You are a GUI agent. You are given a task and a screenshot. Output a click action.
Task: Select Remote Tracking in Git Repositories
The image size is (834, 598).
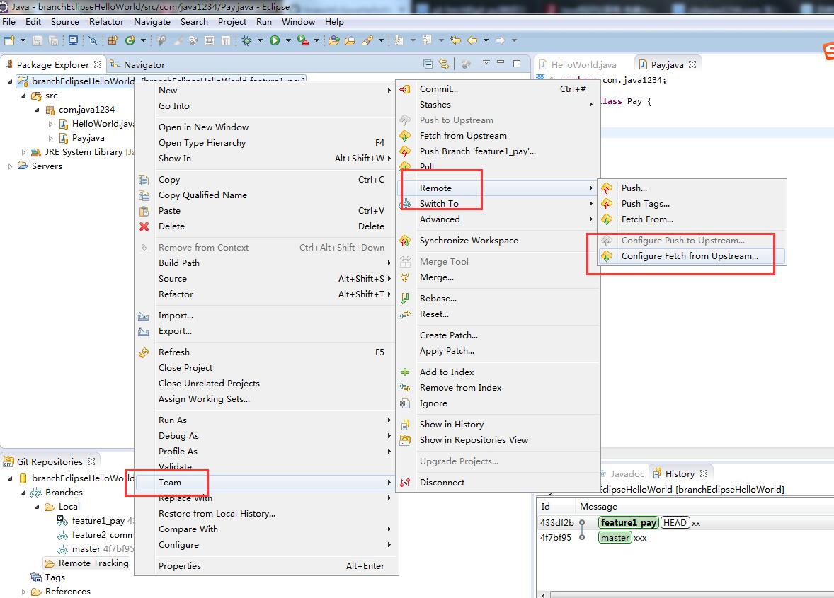pos(86,563)
